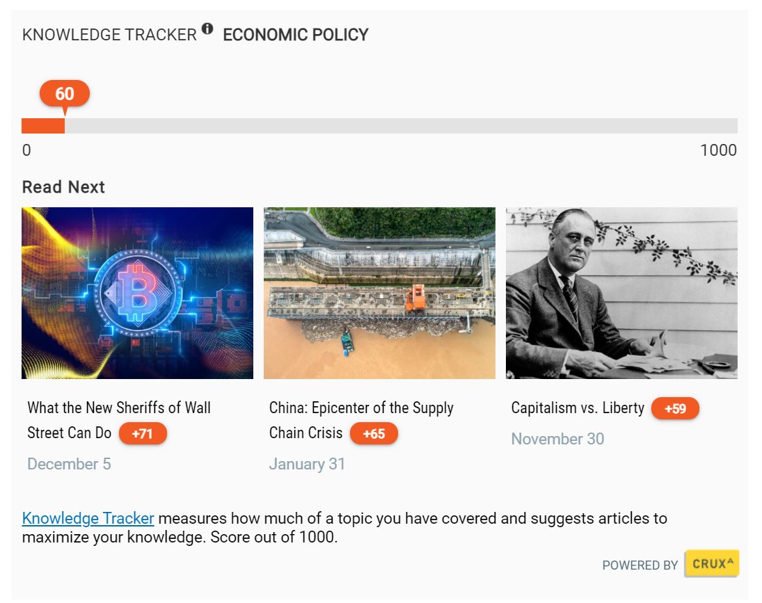Open the supply chain aerial photo thumbnail
Image resolution: width=762 pixels, height=603 pixels.
pyautogui.click(x=379, y=293)
